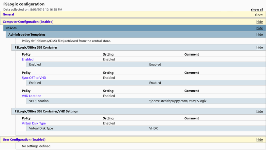Image resolution: width=266 pixels, height=150 pixels.
Task: Hide the User Configuration section
Action: (x=259, y=140)
